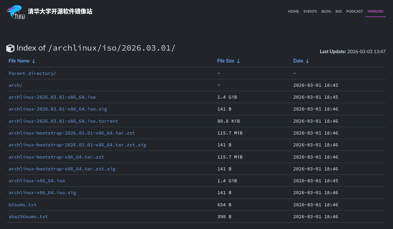The height and width of the screenshot is (229, 393).
Task: Click the 清华大学开源软件镜像站 site title
Action: 60,11
